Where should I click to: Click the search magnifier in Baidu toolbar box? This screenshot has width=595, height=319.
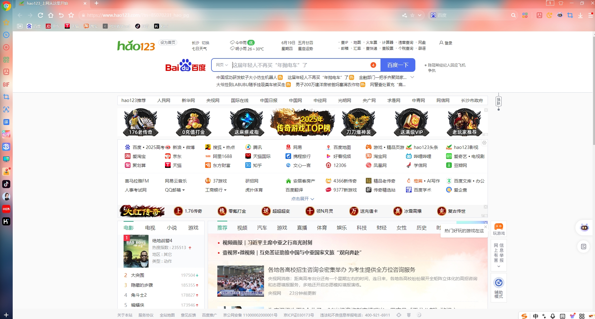pos(513,15)
